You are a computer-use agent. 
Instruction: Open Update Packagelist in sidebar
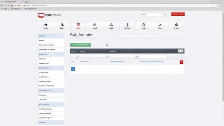pos(51,118)
